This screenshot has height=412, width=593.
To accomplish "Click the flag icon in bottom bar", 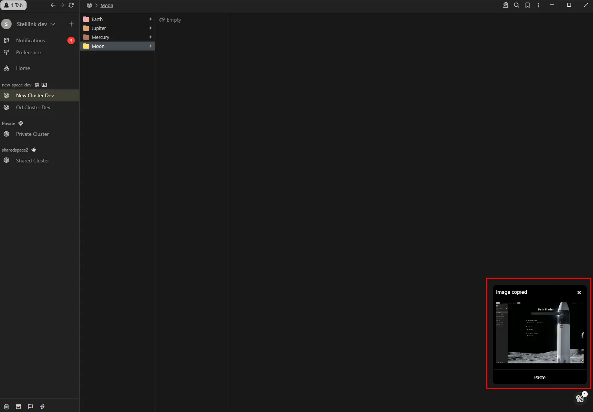I will (30, 407).
